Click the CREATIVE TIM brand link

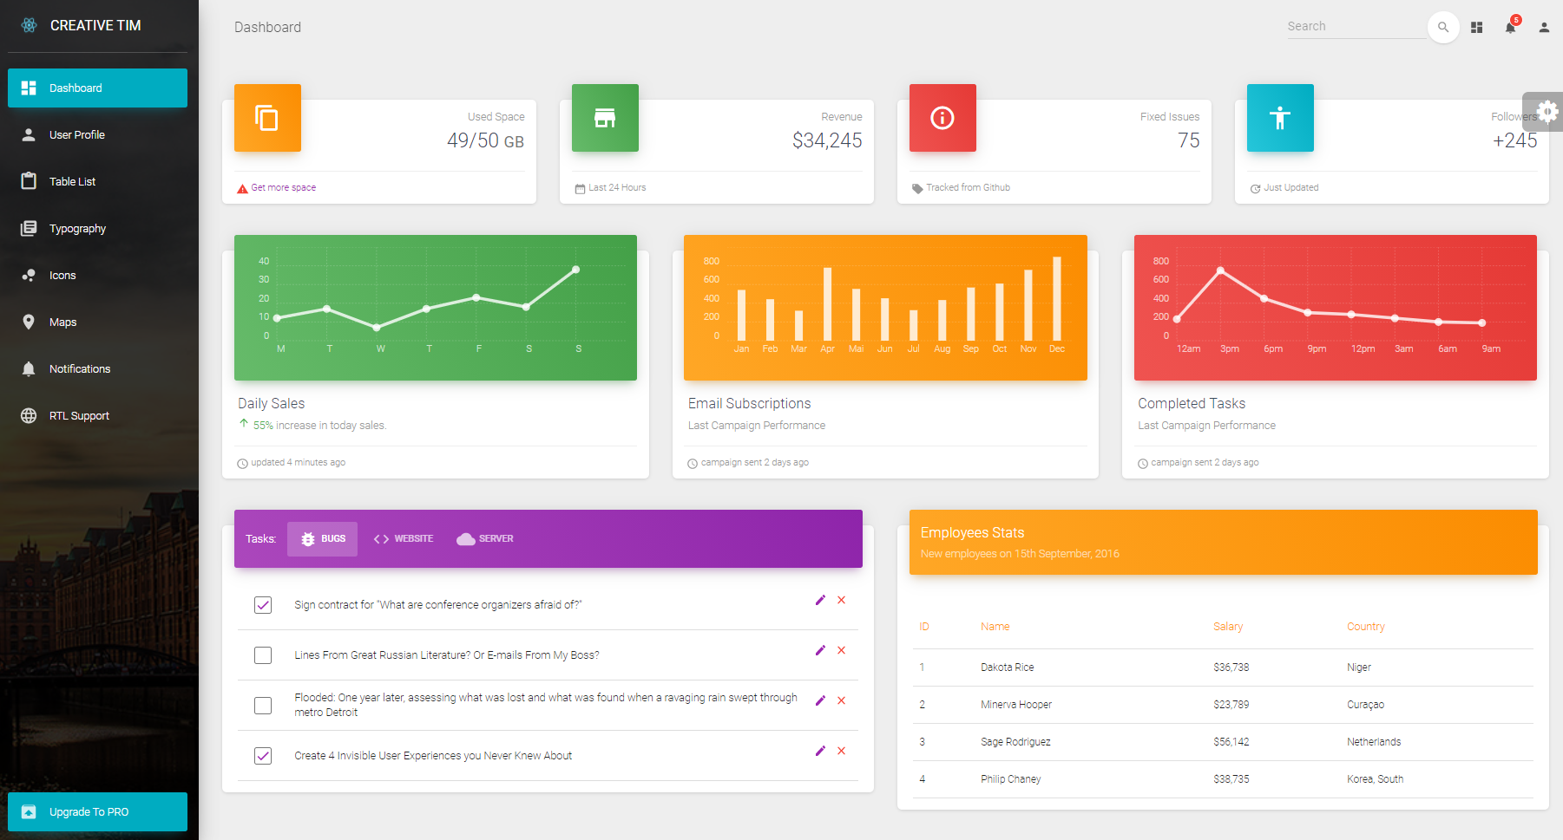(x=95, y=25)
